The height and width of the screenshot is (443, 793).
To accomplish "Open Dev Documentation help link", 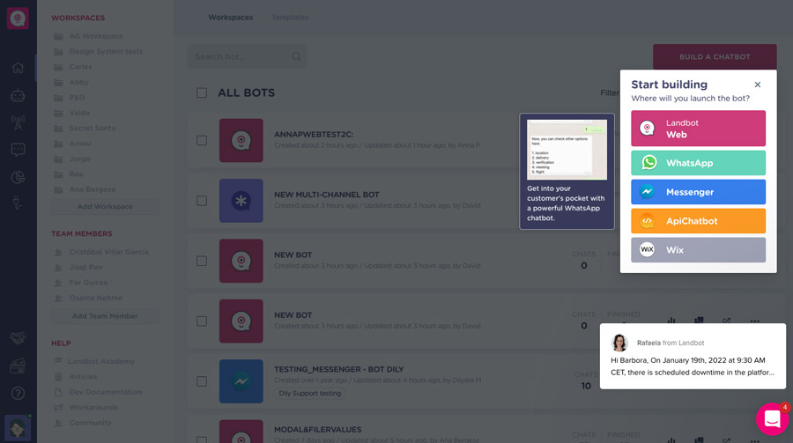I will click(x=105, y=392).
